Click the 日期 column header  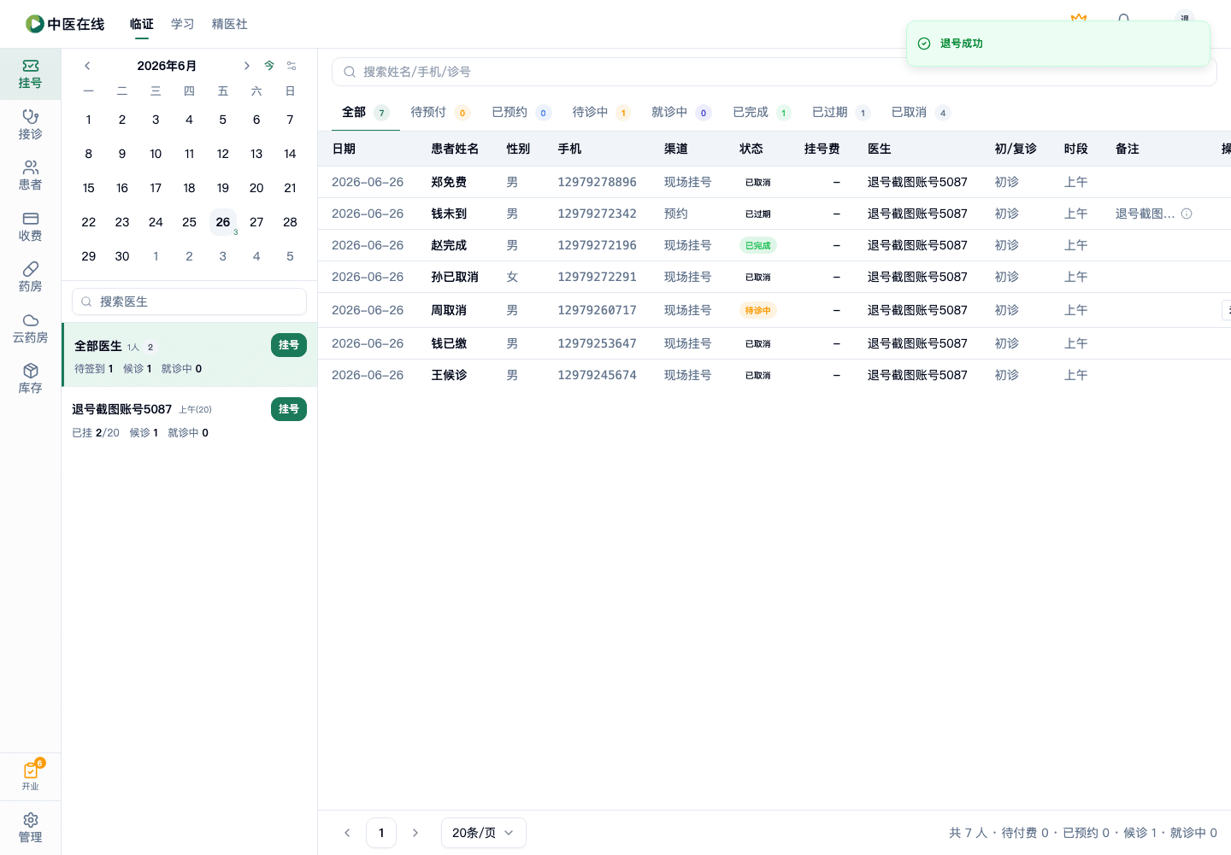[344, 149]
